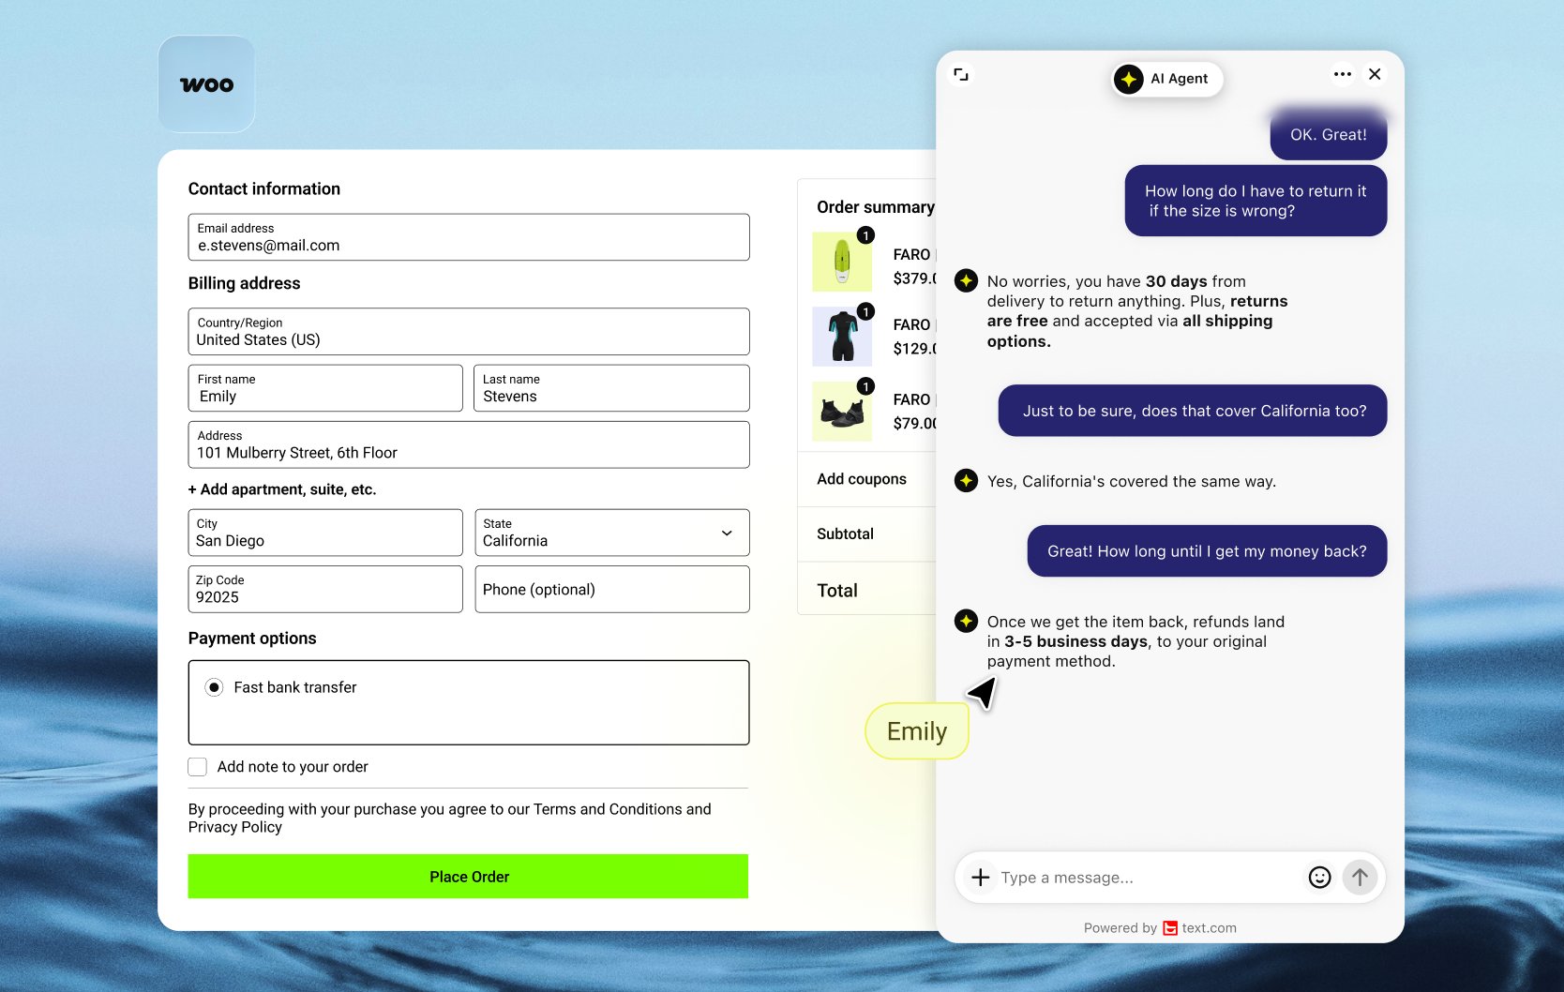Check the Add note to your order box
The image size is (1564, 992).
point(197,767)
